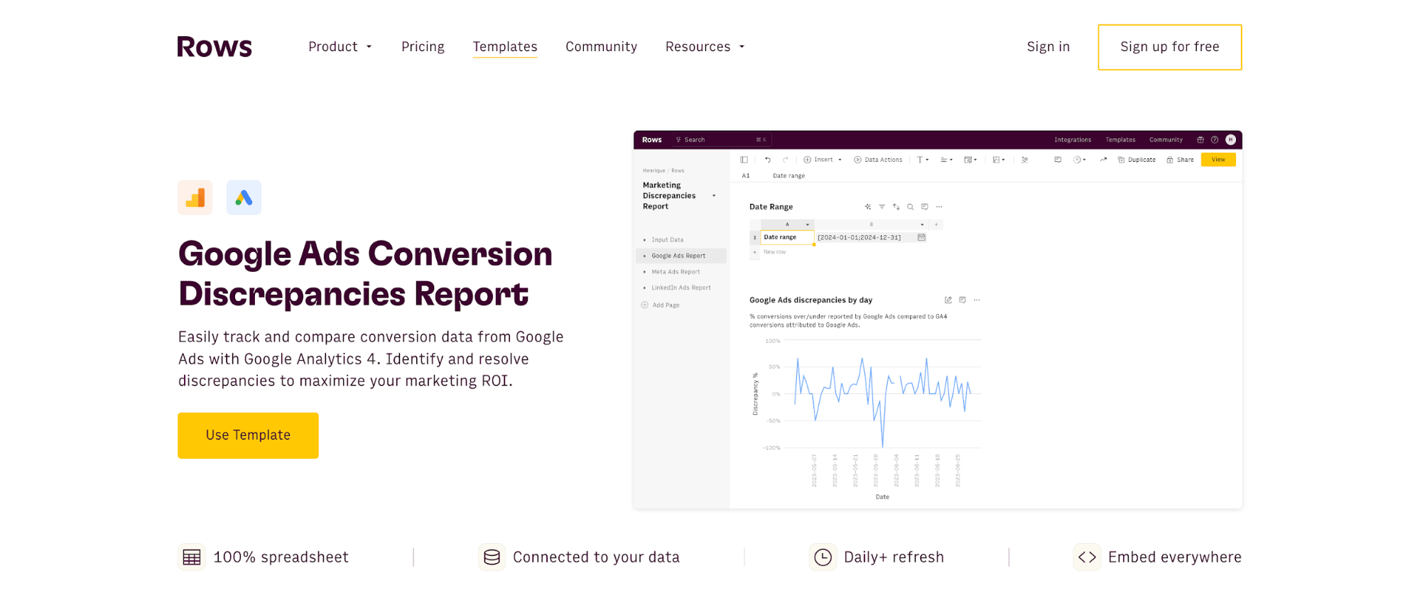Click the selected 'Date range' cell A1
Image resolution: width=1420 pixels, height=605 pixels.
pos(787,237)
